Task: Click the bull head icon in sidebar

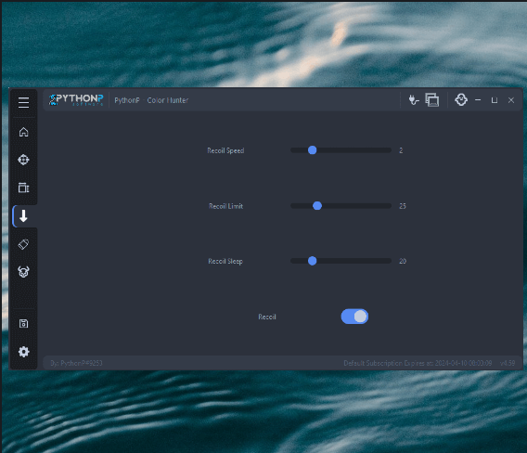Action: tap(23, 272)
